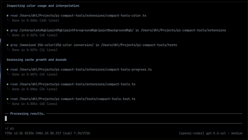
Task: Click green status dot beside compact-tools.test.ts
Action: click(x=7, y=99)
